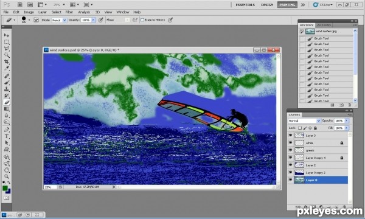
Task: Open the layer Opacity slider arrow
Action: [x=346, y=120]
